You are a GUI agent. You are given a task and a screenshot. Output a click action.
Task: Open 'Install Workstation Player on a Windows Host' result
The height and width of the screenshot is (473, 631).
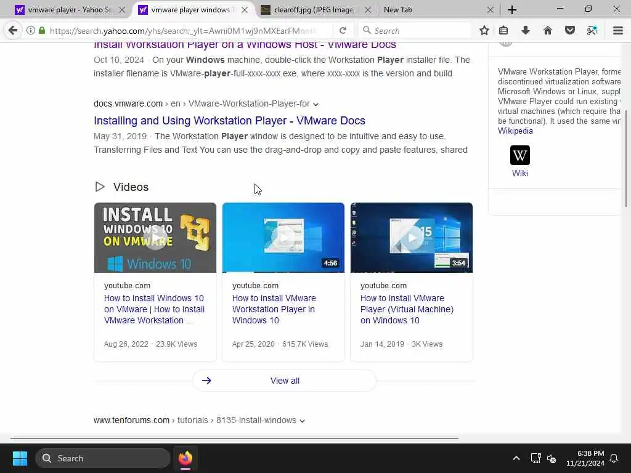pos(245,44)
